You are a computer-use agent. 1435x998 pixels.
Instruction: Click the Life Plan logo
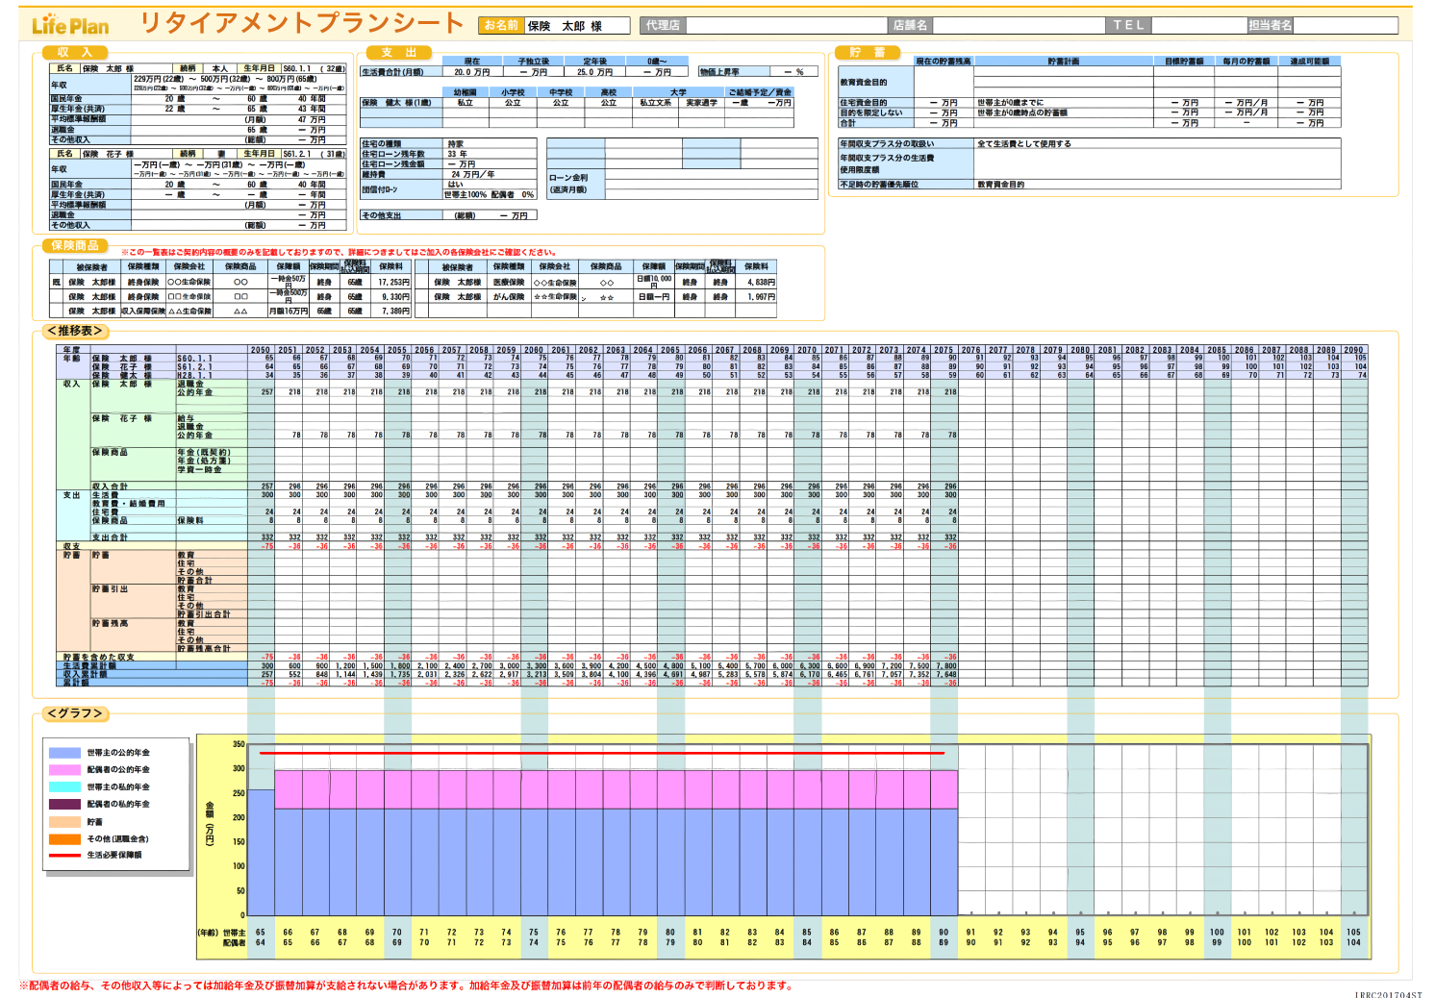70,25
